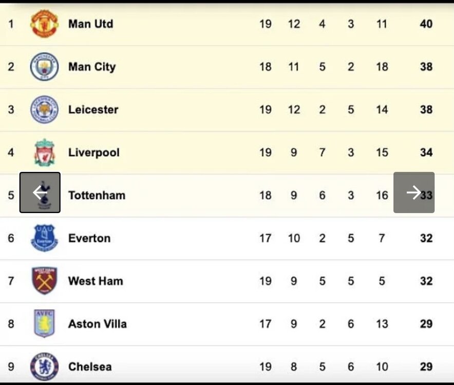Go to previous image with left arrow
The image size is (454, 385).
40,192
